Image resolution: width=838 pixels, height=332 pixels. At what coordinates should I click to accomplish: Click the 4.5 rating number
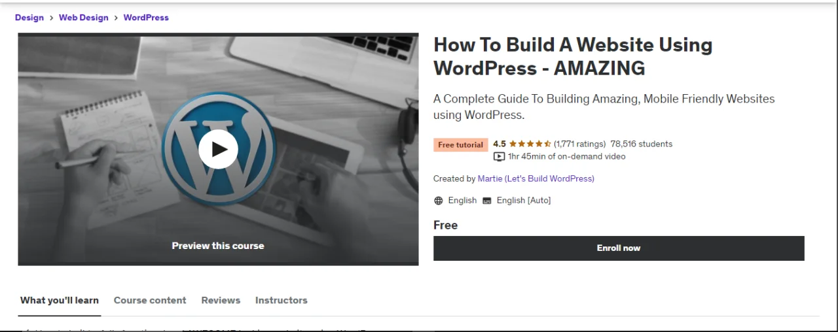(500, 144)
